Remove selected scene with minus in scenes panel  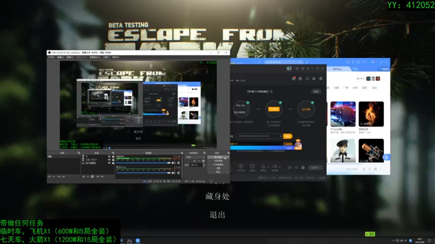tap(53, 177)
